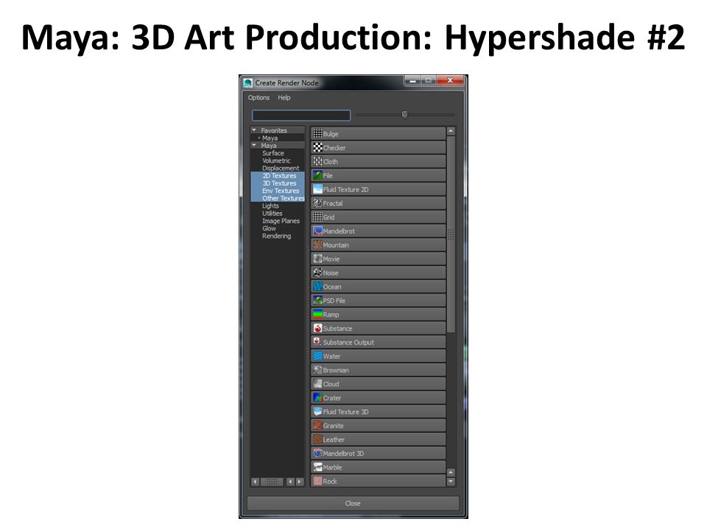
Task: Select the Env Textures category
Action: pos(281,191)
